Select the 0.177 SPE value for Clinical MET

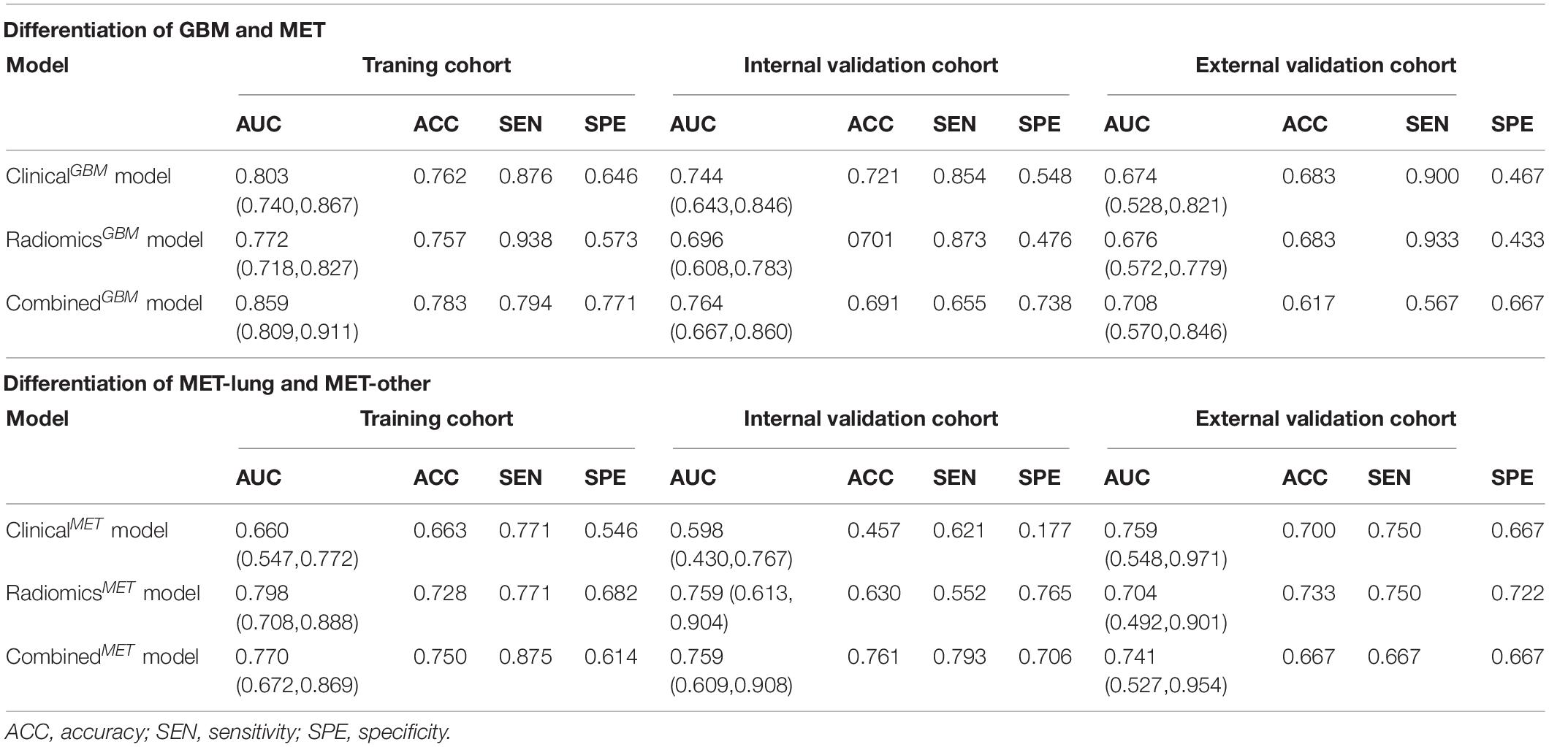[x=1045, y=529]
